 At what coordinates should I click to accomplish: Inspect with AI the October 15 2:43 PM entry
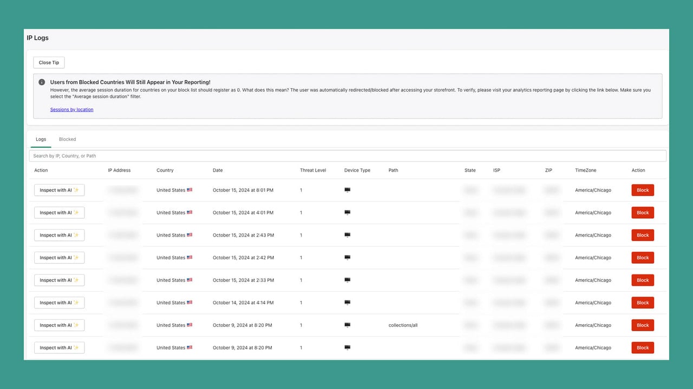(59, 235)
